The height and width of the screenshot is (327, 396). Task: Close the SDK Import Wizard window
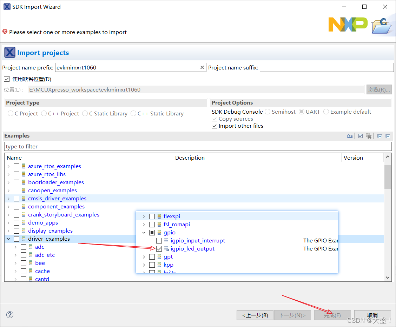[385, 7]
